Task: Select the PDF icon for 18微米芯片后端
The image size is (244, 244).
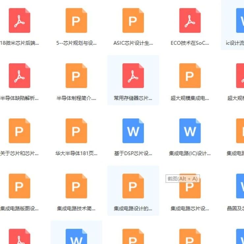Action: 19,20
